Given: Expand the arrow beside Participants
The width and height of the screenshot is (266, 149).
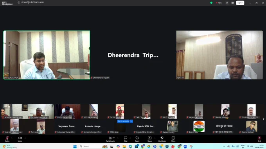Looking at the screenshot, I should point(118,138).
